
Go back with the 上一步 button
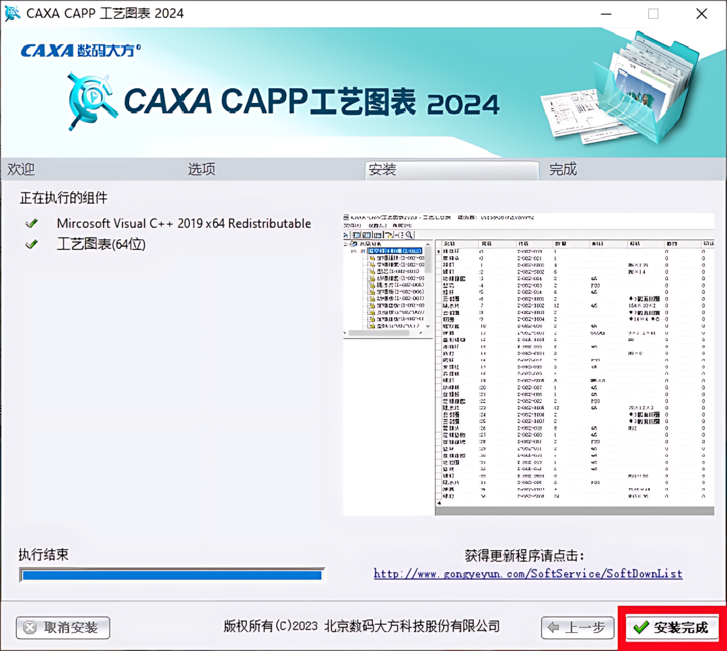coord(578,627)
